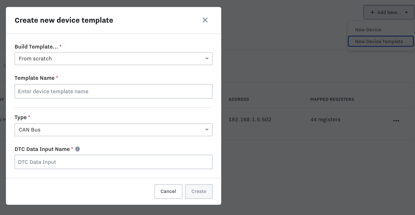Viewport: 415px width, 215px height.
Task: Click the Create button
Action: coord(199,192)
